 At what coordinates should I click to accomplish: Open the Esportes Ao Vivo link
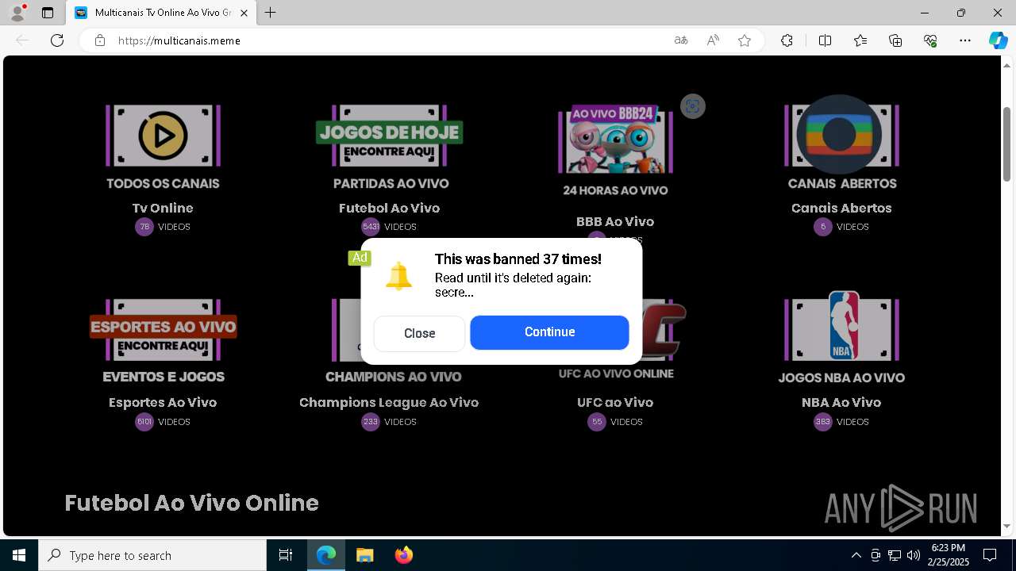163,402
